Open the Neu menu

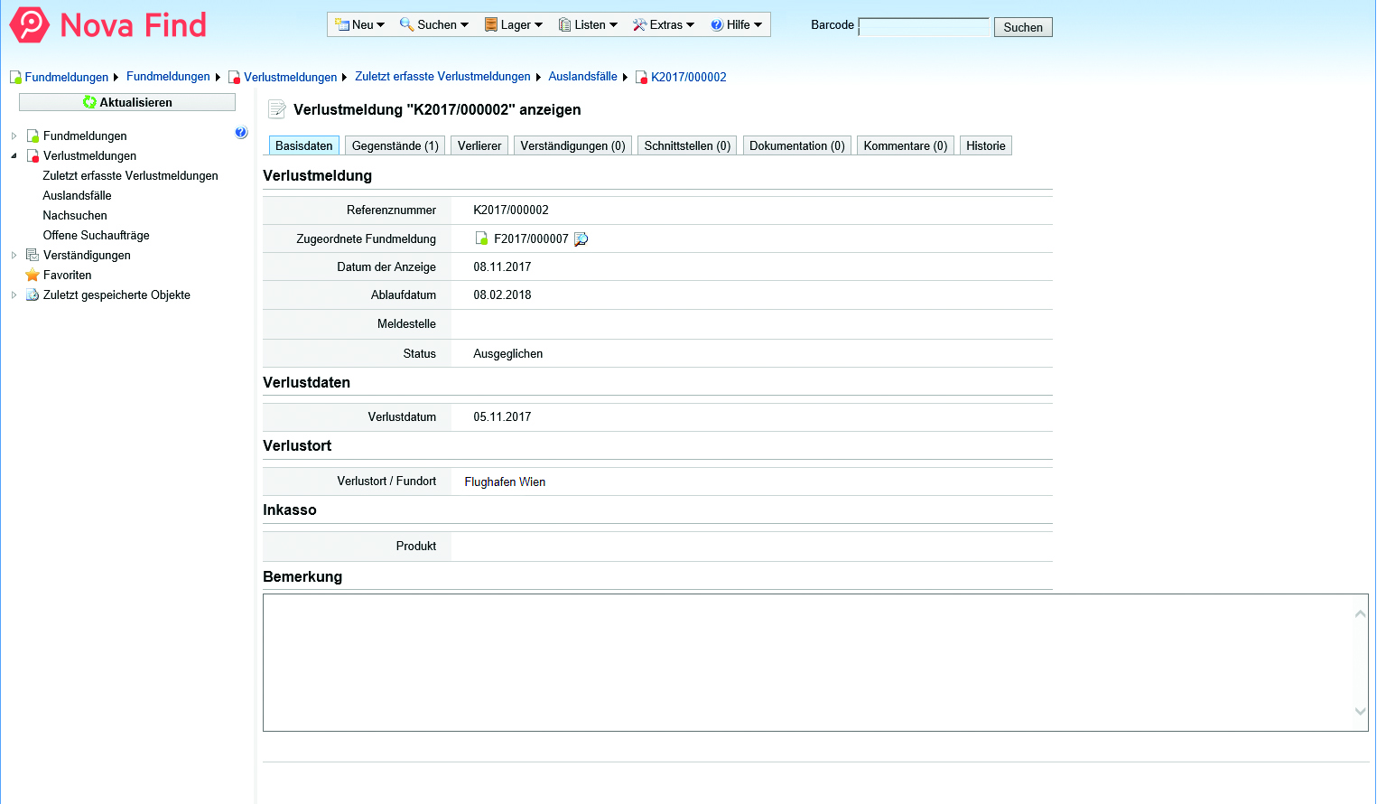coord(360,24)
